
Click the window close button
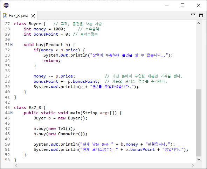pos(199,5)
